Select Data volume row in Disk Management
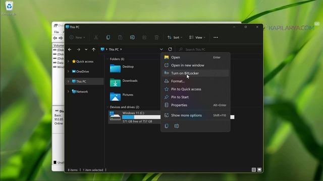Screen dimensions: 323x181 [59, 62]
